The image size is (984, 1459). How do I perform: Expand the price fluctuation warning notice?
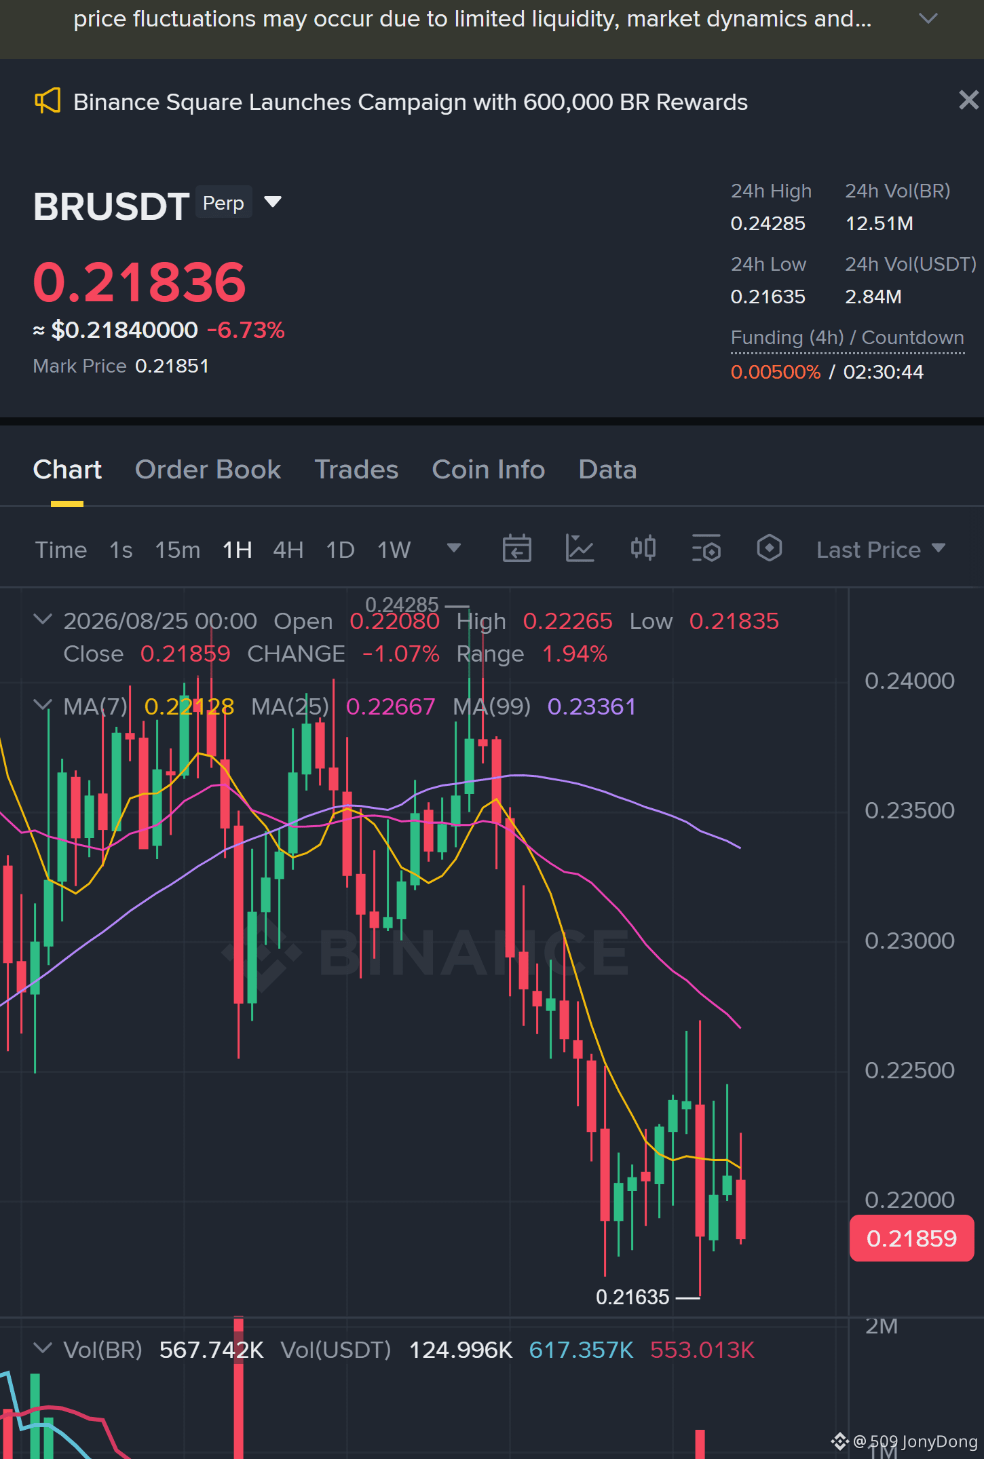pos(928,18)
